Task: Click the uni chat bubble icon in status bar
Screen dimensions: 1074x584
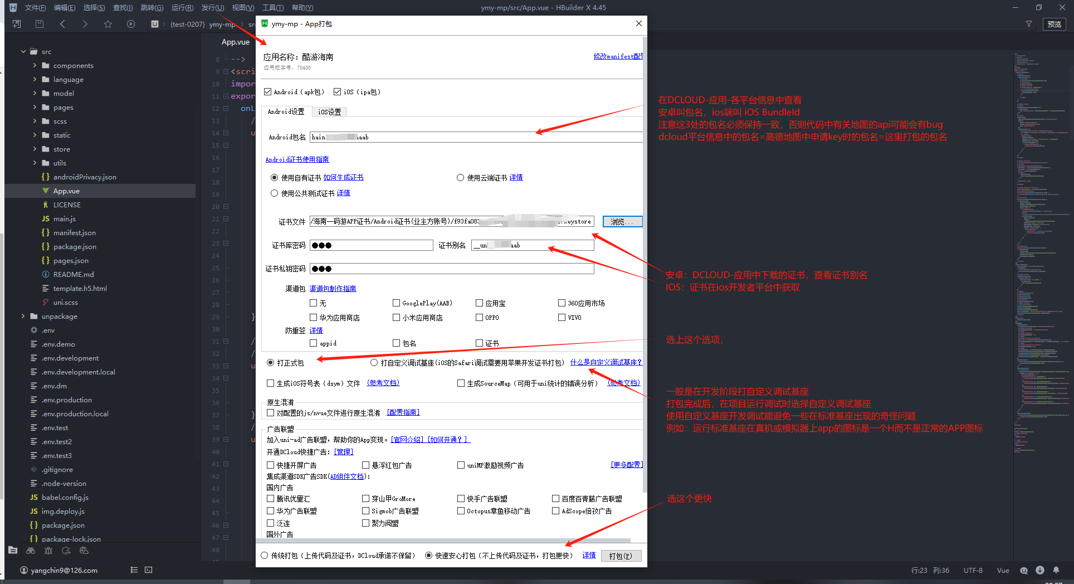Action: [x=1024, y=570]
